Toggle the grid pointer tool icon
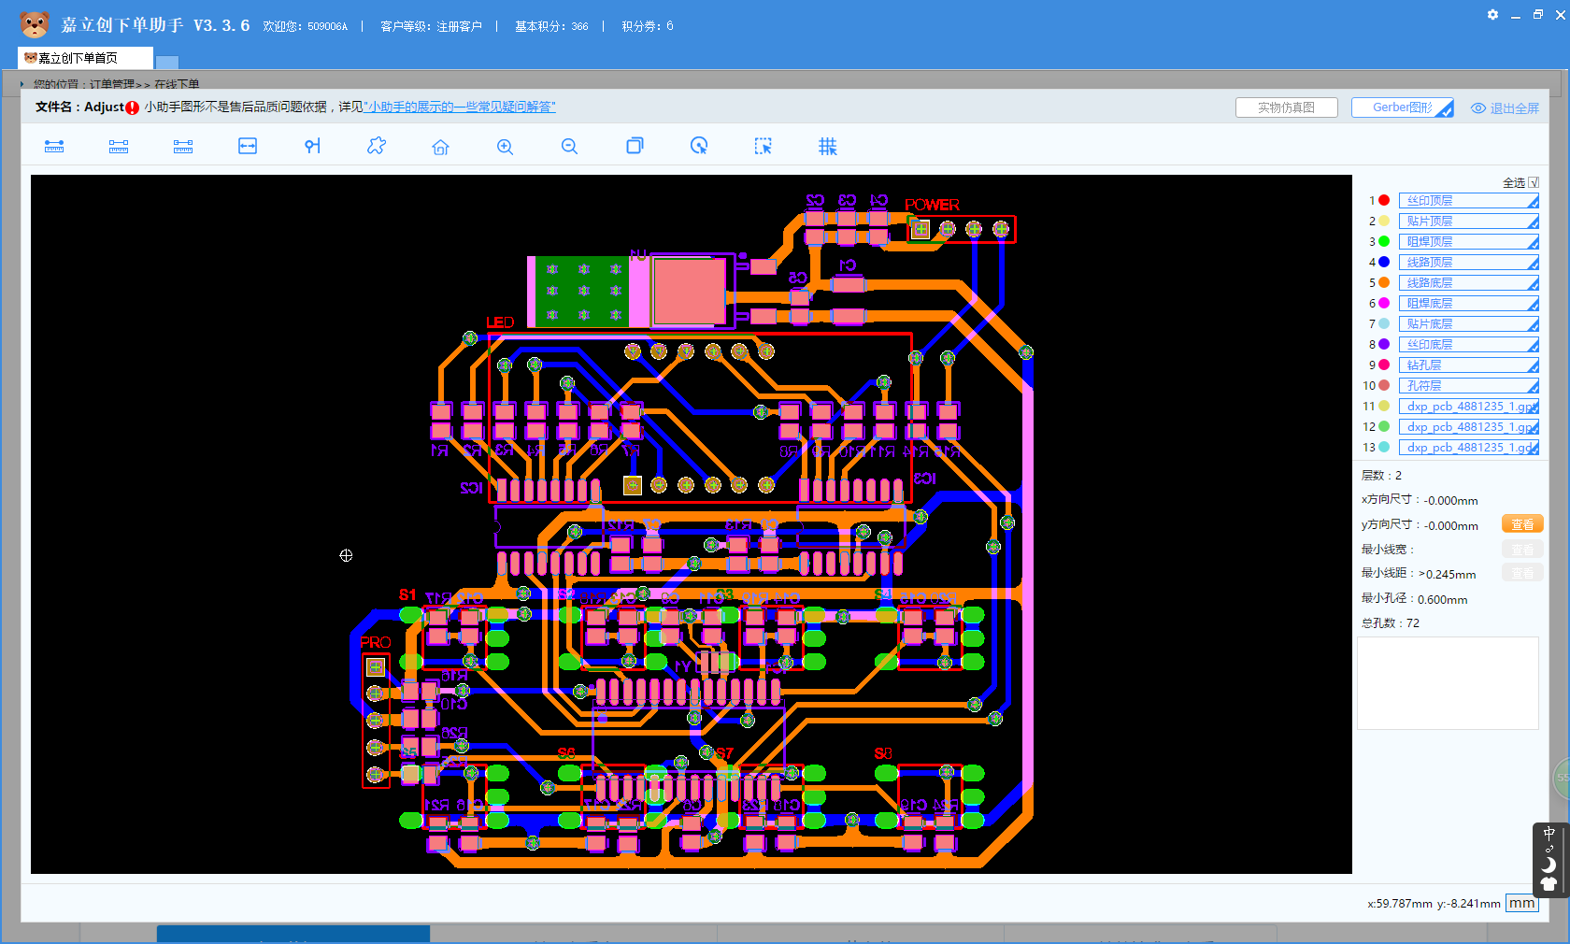The width and height of the screenshot is (1570, 944). pos(828,147)
